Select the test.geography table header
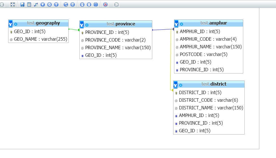276x158 pixels. click(x=43, y=23)
